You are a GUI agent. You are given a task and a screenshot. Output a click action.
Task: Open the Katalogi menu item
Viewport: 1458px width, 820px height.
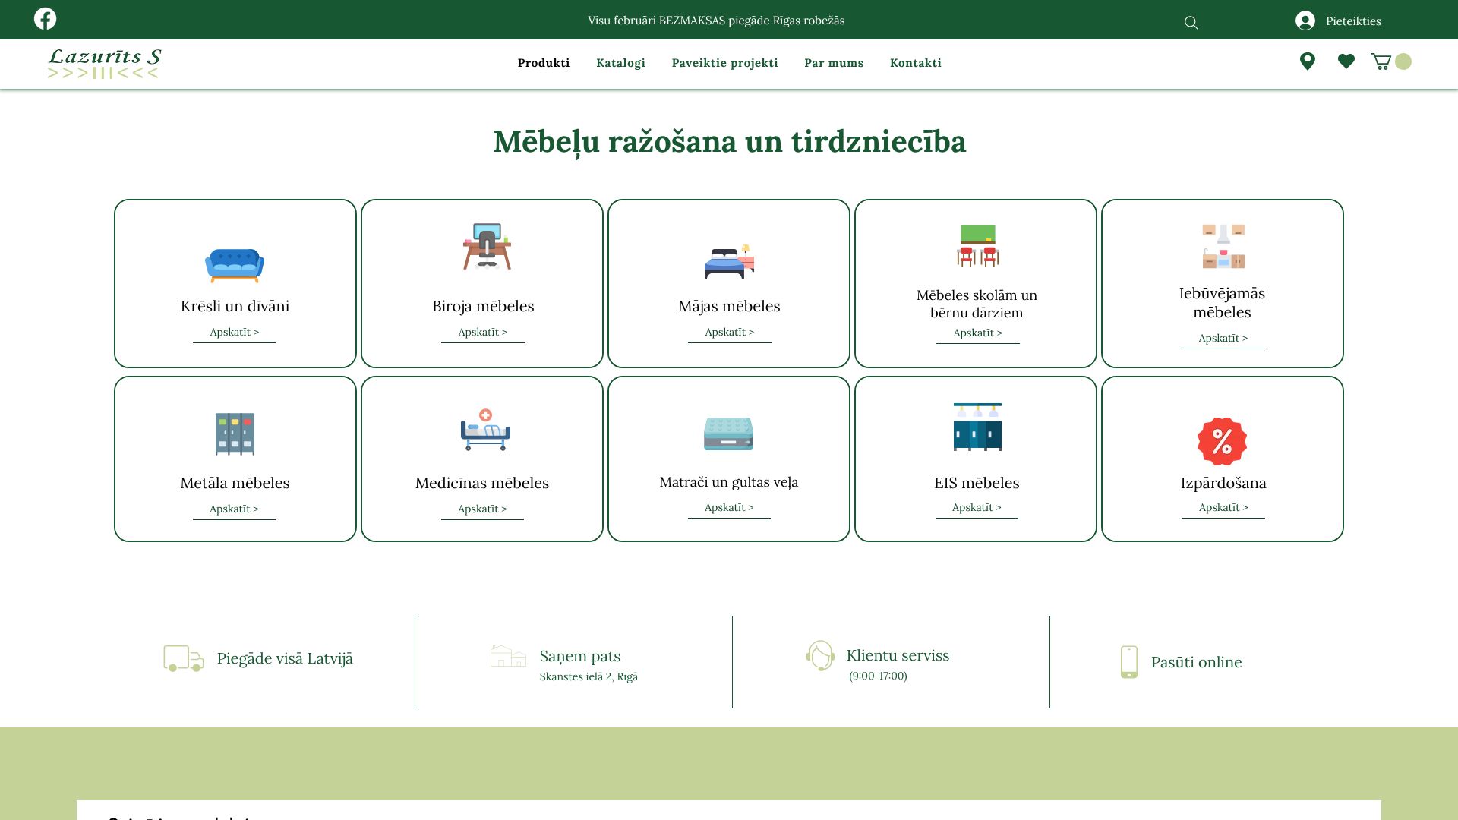click(x=620, y=63)
